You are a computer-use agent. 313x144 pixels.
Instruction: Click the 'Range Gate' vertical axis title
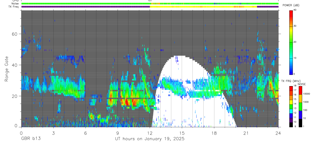7,69
